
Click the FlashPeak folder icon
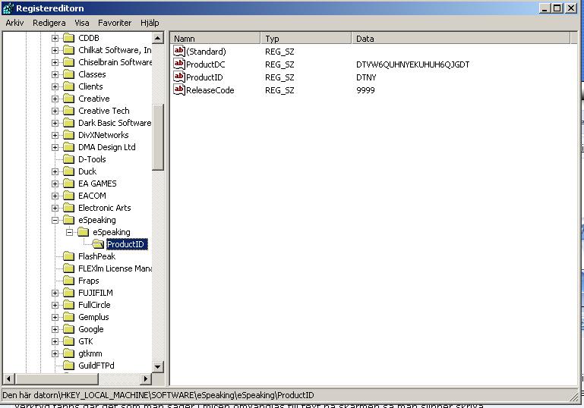[x=68, y=256]
